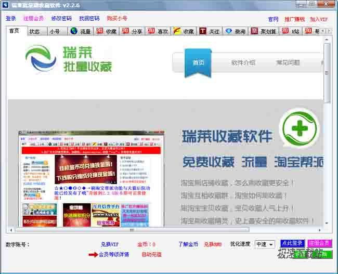Click the 兑换RMB link

click(x=213, y=244)
